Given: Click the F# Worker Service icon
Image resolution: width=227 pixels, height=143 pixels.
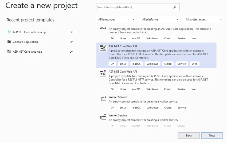Looking at the screenshot, I should (x=103, y=117).
